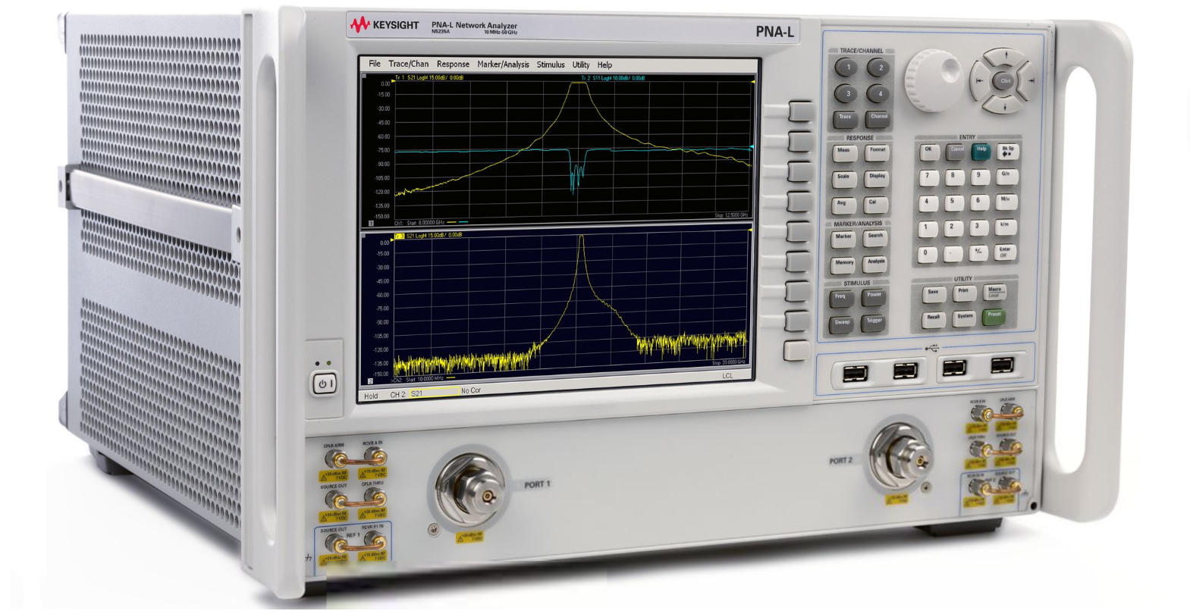Hit the System utility key
Screen dimensions: 1190x614
tap(964, 318)
